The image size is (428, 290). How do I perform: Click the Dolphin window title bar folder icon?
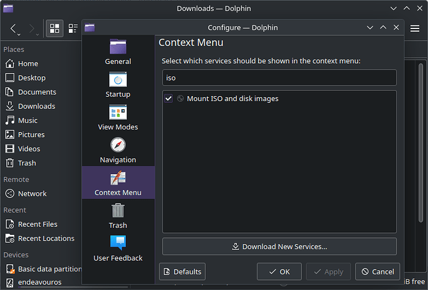[x=8, y=9]
